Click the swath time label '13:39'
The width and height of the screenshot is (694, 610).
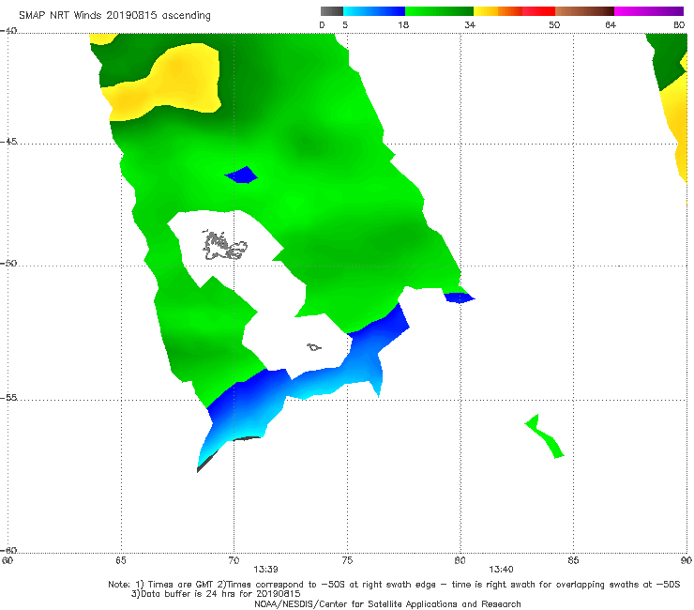click(265, 570)
